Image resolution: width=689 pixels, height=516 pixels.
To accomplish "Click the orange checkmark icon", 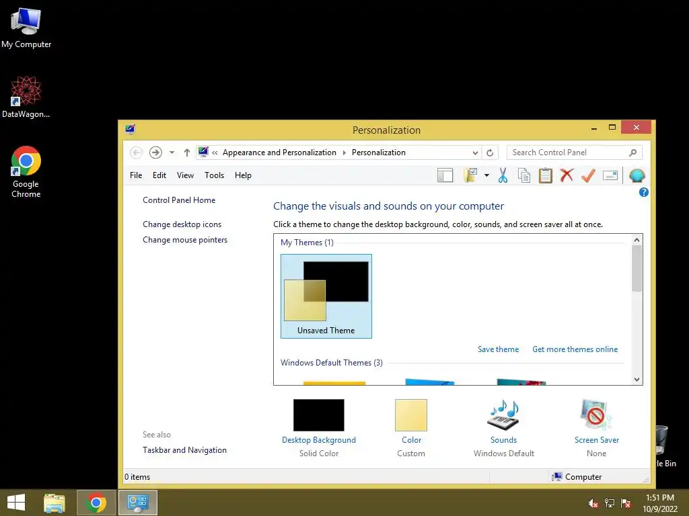I will 588,175.
